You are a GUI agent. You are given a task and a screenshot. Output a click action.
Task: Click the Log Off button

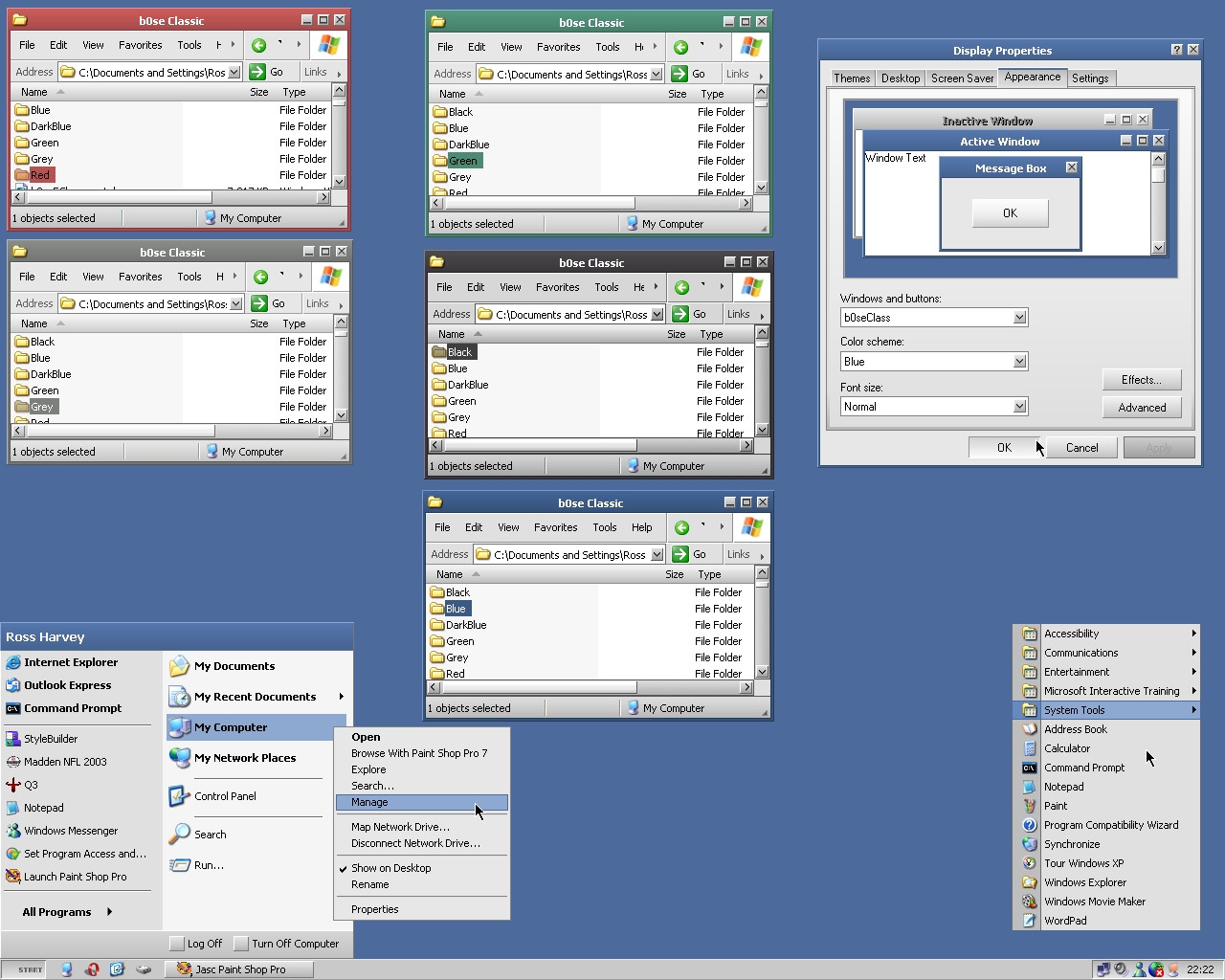pyautogui.click(x=196, y=944)
